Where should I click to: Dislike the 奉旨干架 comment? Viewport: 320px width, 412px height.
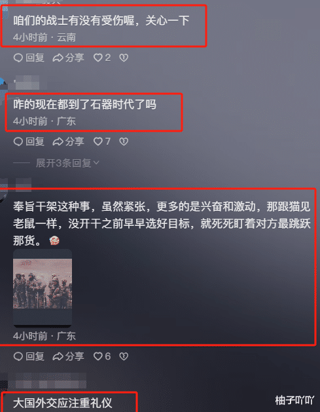tap(124, 356)
